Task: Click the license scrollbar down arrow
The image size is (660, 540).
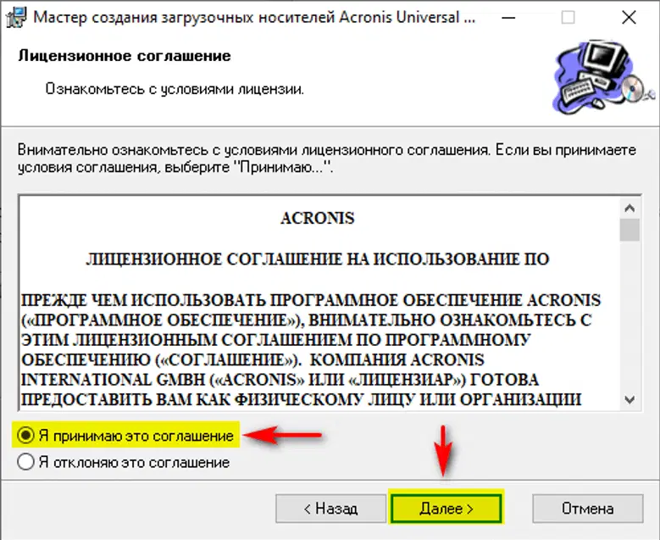Action: point(629,399)
